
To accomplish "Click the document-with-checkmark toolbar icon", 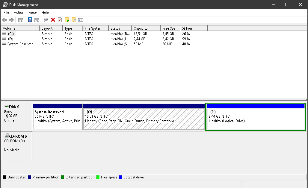I will (x=60, y=20).
